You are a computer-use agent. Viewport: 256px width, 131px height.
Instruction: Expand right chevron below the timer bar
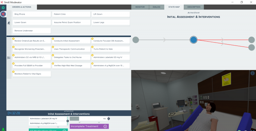click(x=99, y=122)
